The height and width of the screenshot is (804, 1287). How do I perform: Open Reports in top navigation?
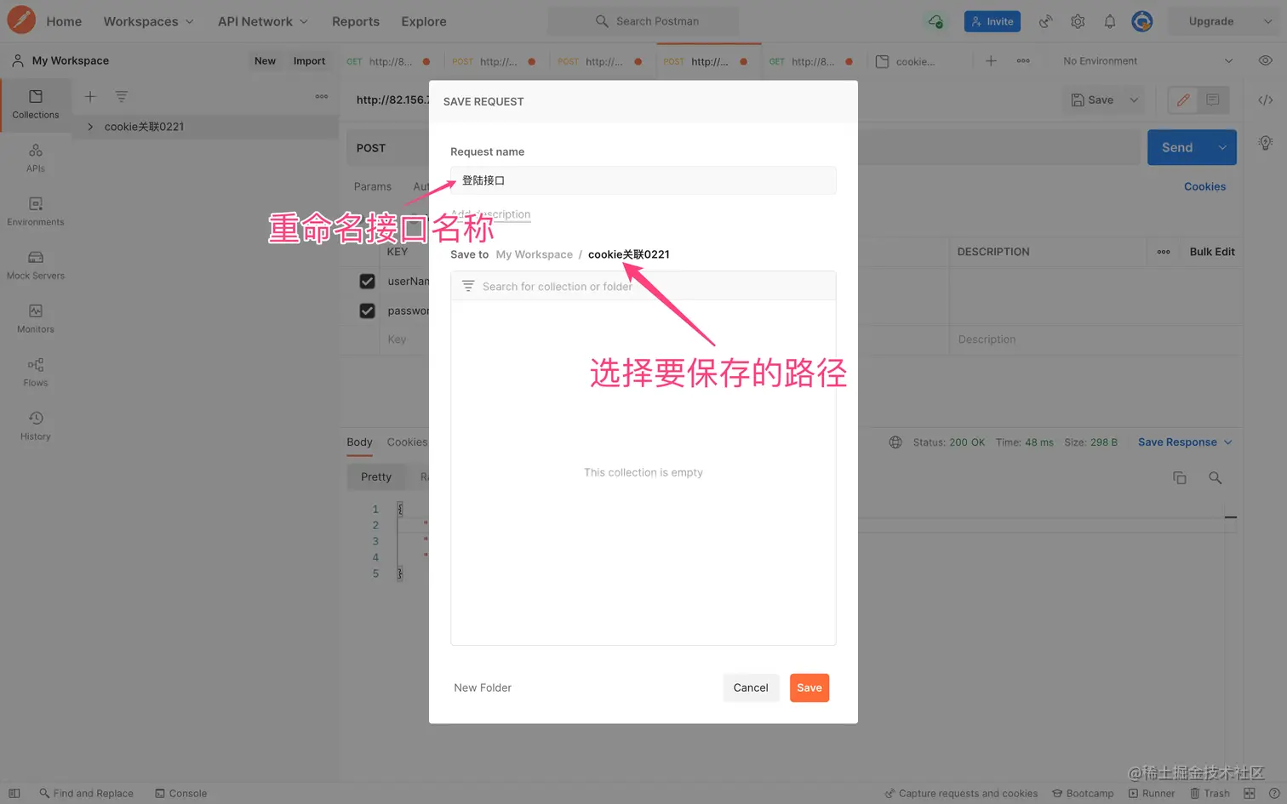(x=356, y=21)
